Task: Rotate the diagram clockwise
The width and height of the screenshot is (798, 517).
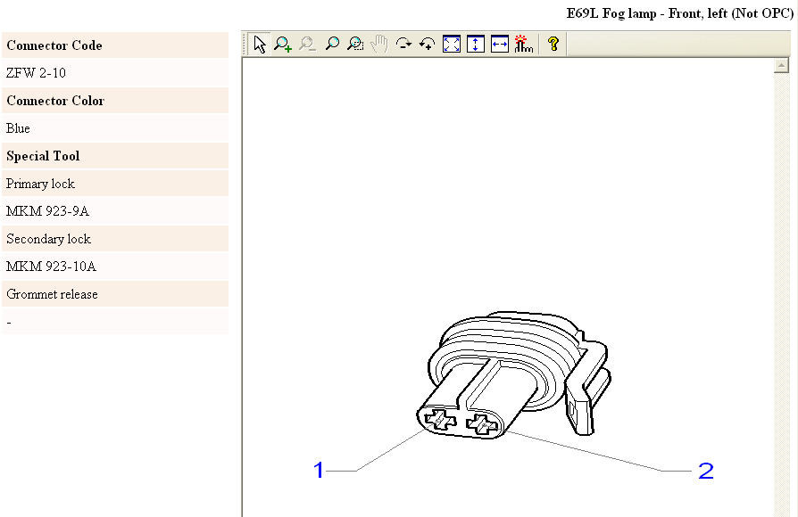Action: (403, 45)
